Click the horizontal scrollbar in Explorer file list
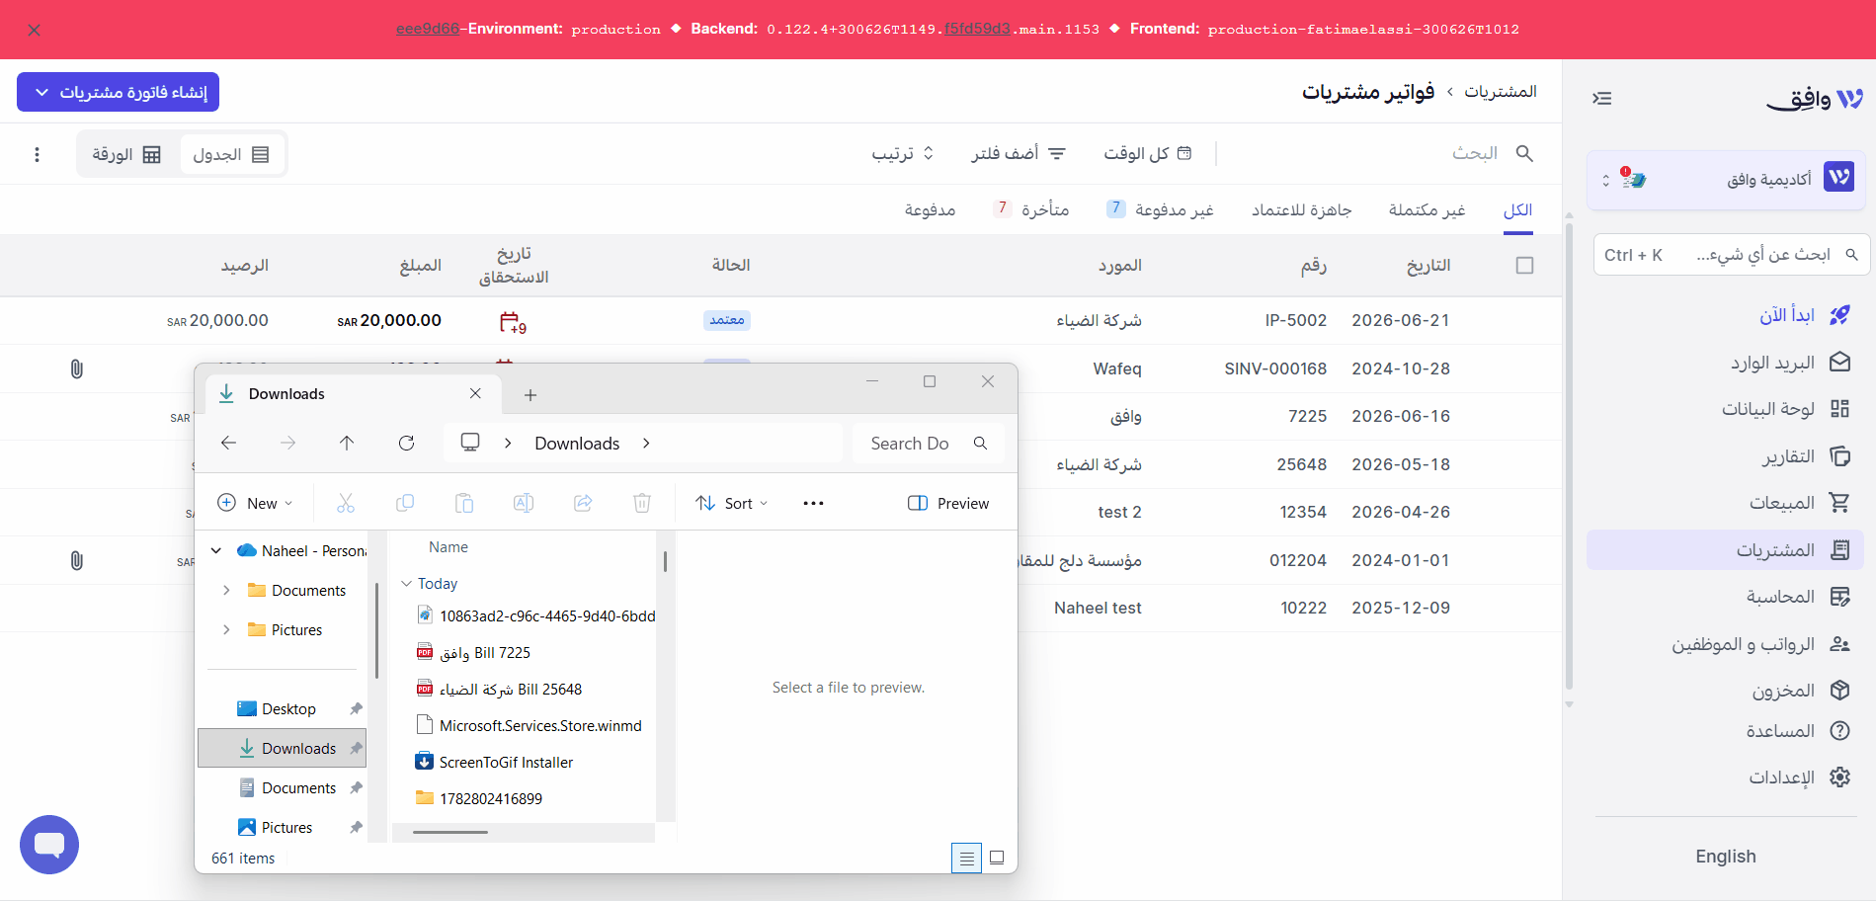The width and height of the screenshot is (1876, 901). (450, 832)
